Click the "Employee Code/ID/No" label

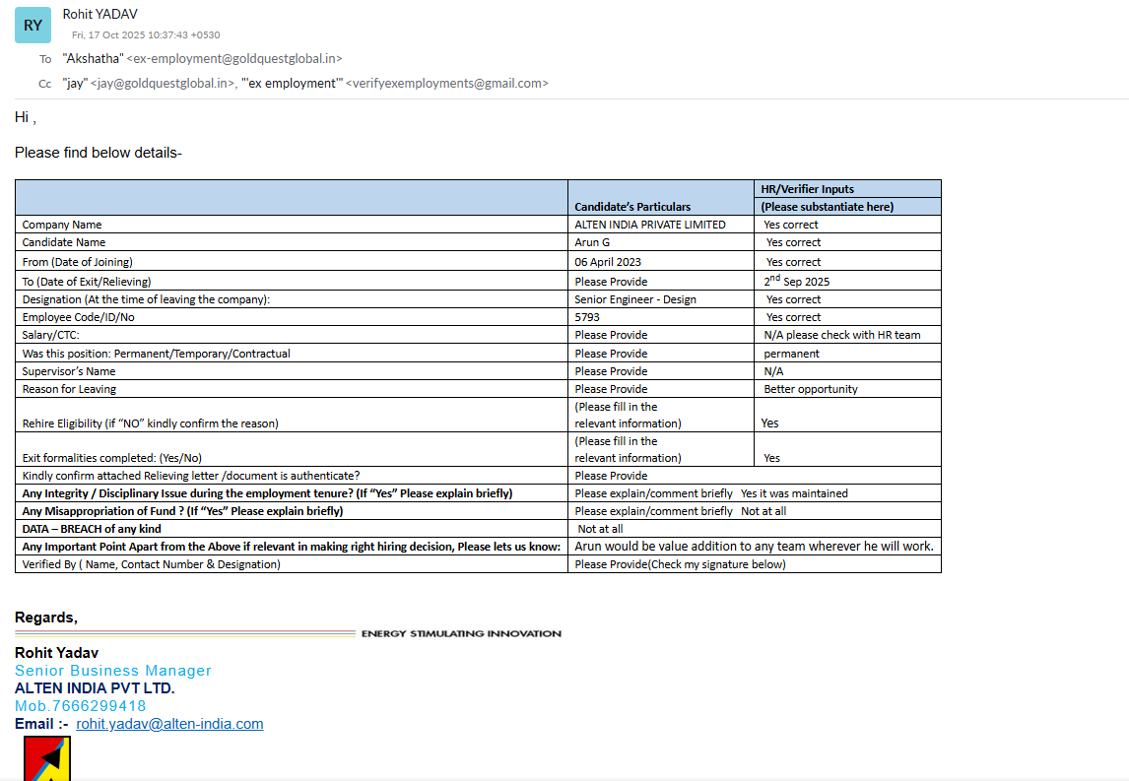(x=78, y=317)
